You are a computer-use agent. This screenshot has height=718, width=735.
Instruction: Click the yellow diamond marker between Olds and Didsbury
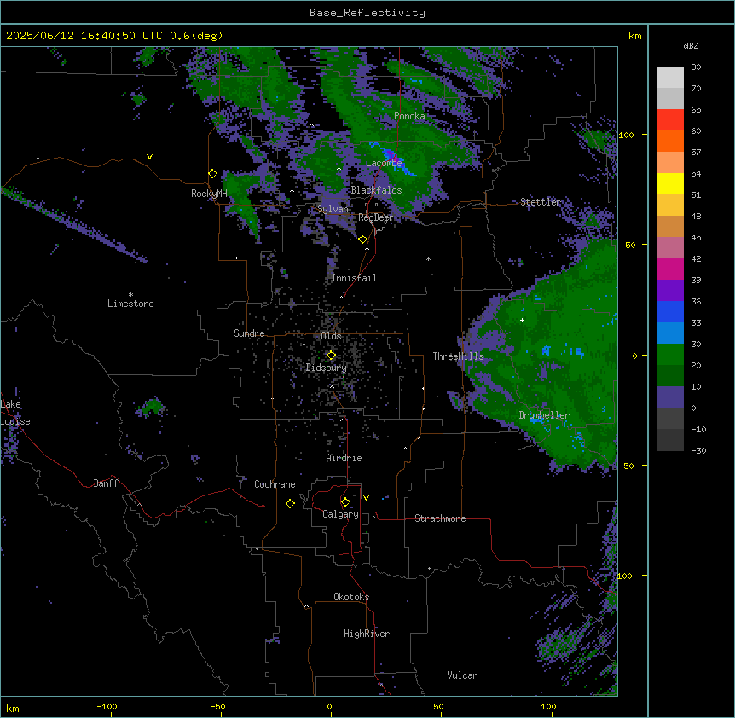[331, 356]
